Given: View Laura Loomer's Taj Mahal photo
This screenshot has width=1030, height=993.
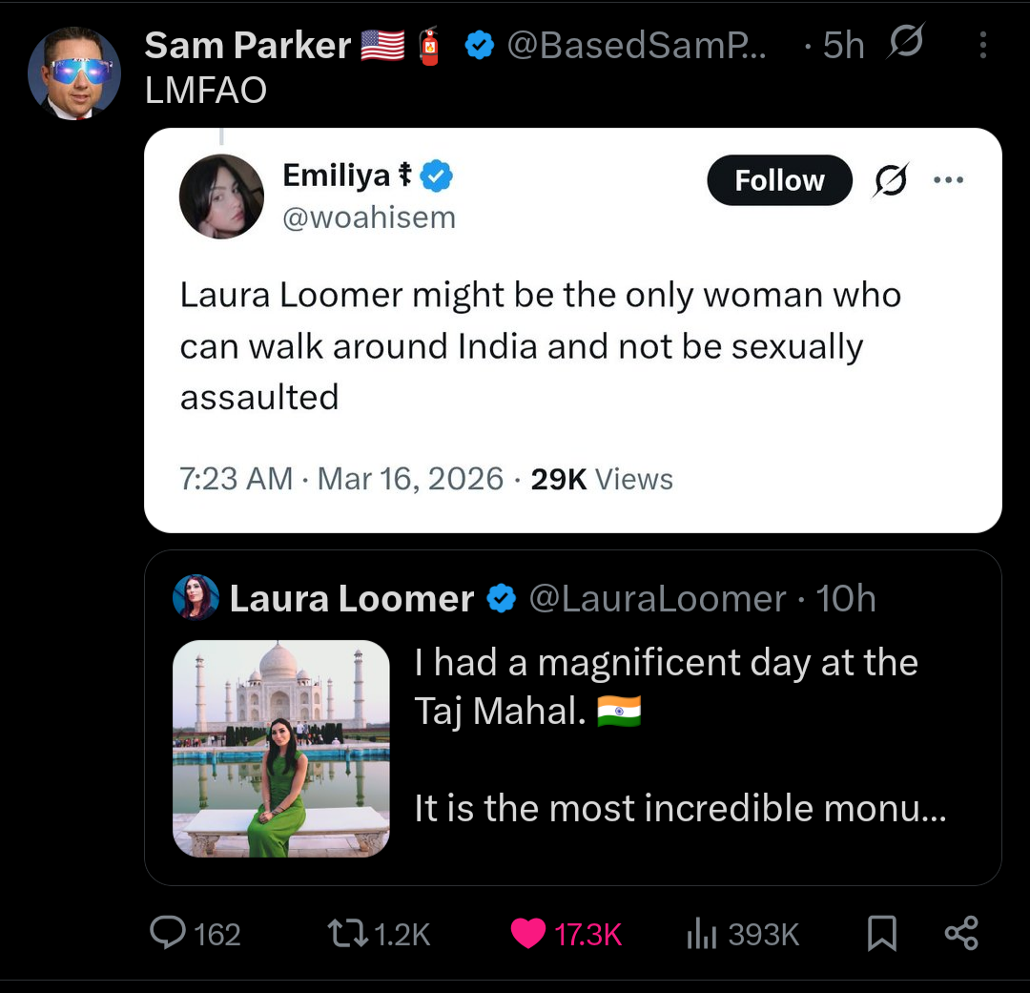Looking at the screenshot, I should pyautogui.click(x=281, y=747).
